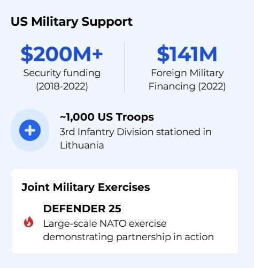Click the 3rd Infantry Division description text
The image size is (254, 268).
point(136,138)
